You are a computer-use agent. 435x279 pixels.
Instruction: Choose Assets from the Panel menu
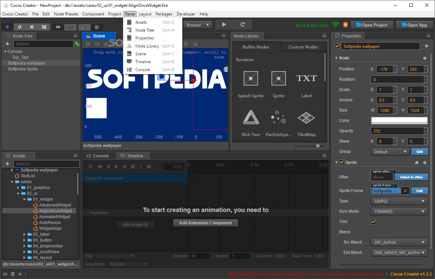point(153,22)
